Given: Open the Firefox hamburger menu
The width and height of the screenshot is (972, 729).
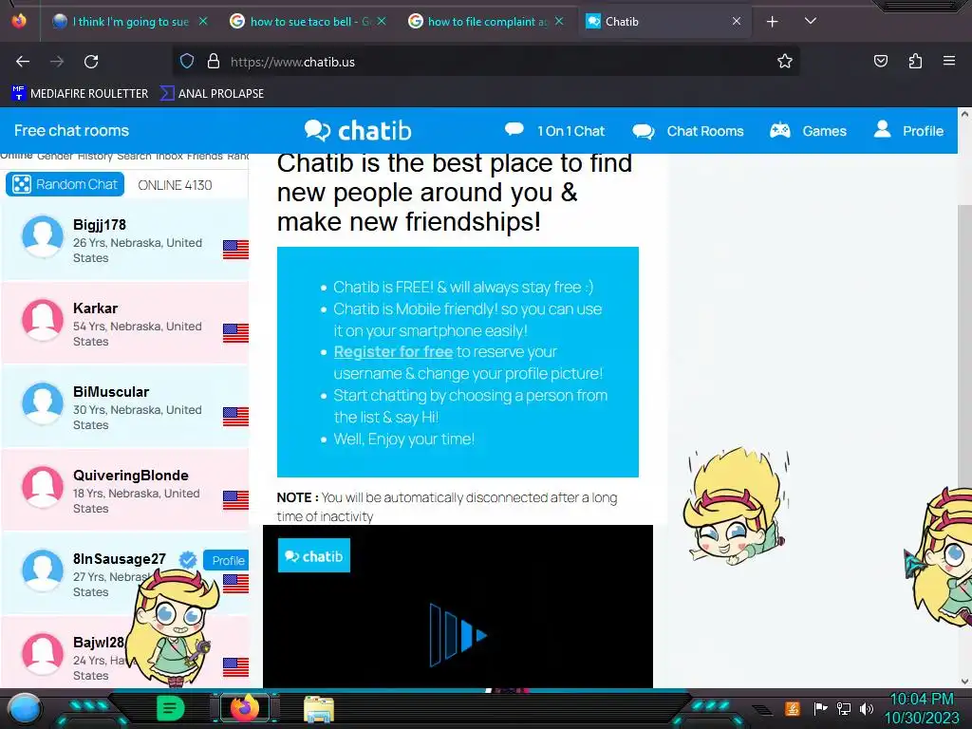Looking at the screenshot, I should click(x=949, y=61).
